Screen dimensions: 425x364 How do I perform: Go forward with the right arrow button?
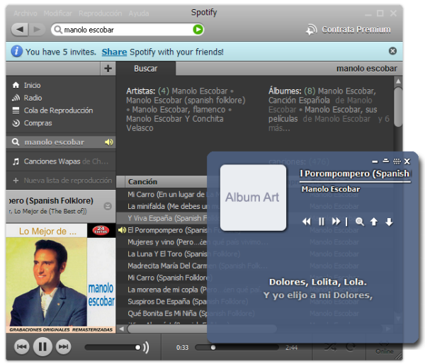36,29
